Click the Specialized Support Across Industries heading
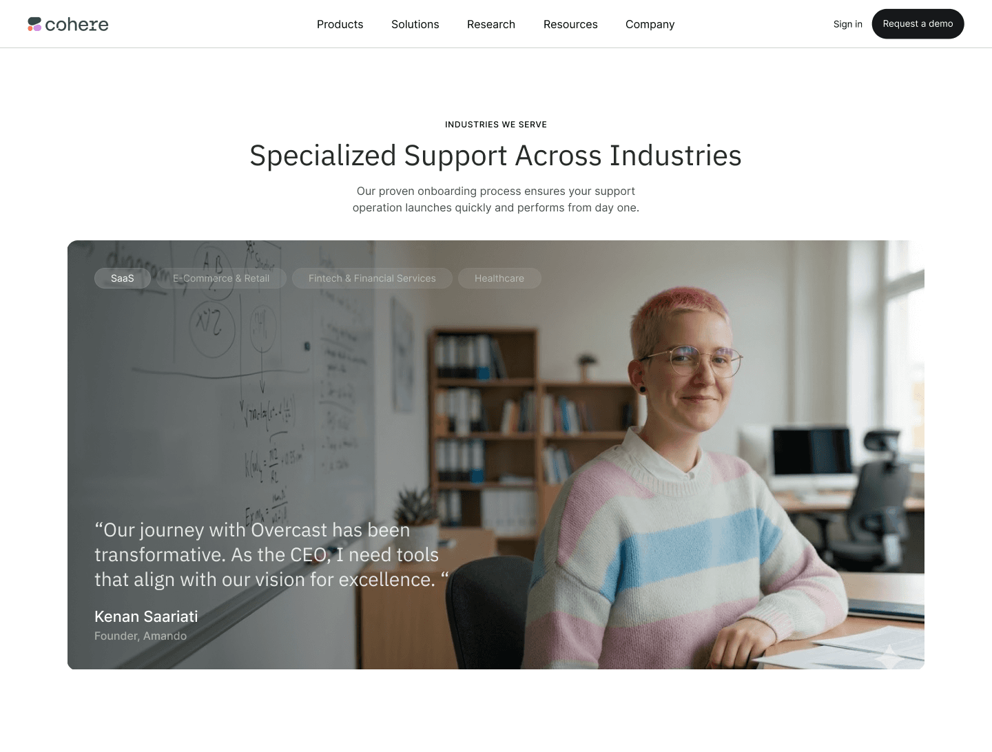 (x=496, y=156)
